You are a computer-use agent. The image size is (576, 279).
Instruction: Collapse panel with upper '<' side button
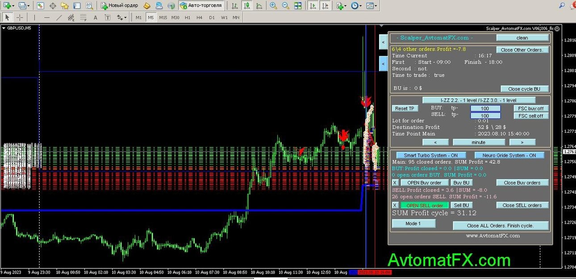pos(383,42)
